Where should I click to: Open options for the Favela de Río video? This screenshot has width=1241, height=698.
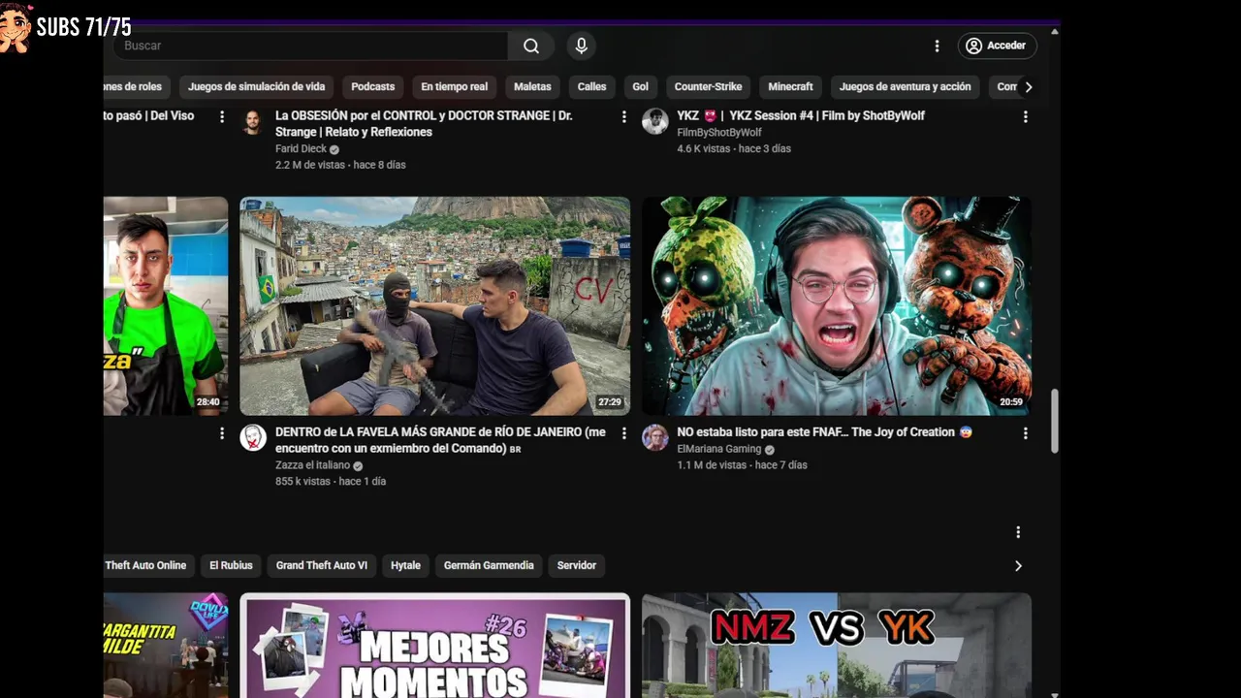tap(623, 433)
